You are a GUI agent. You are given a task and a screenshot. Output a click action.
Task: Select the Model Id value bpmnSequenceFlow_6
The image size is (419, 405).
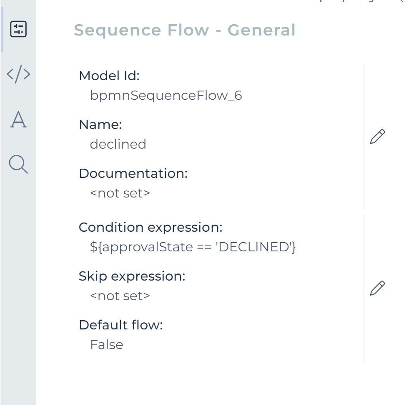(166, 95)
